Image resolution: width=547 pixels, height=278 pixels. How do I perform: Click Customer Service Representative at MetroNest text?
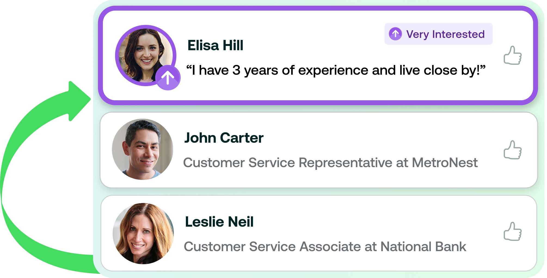(x=330, y=163)
